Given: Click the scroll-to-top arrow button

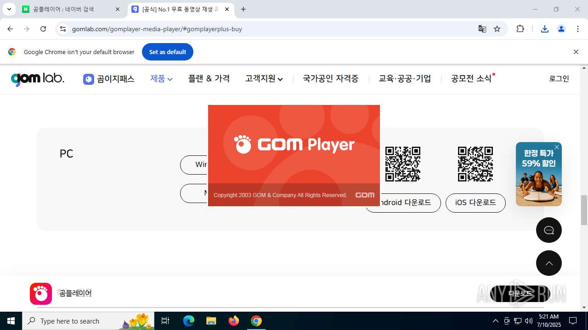Looking at the screenshot, I should coord(549,263).
